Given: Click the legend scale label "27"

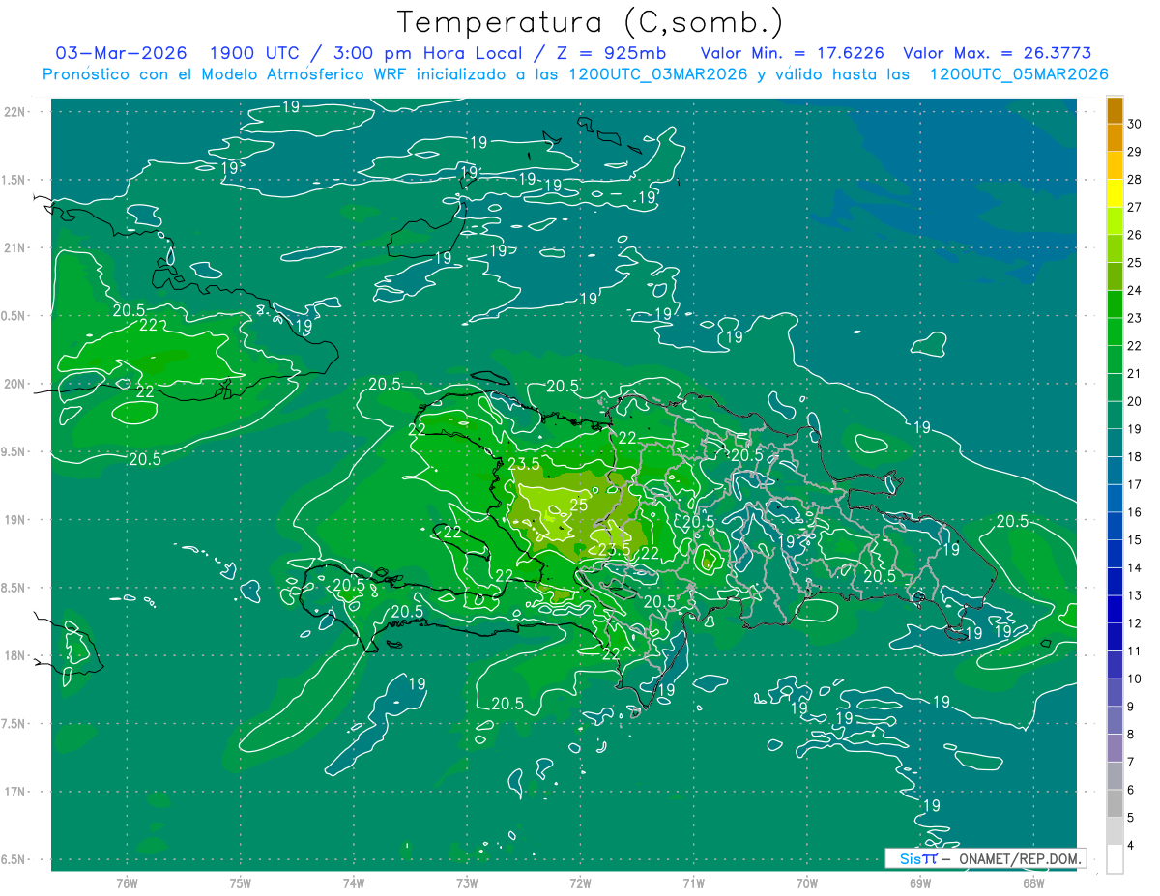Looking at the screenshot, I should [x=1135, y=207].
